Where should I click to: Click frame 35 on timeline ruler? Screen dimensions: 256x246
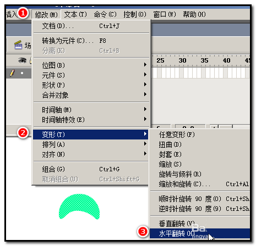204,60
